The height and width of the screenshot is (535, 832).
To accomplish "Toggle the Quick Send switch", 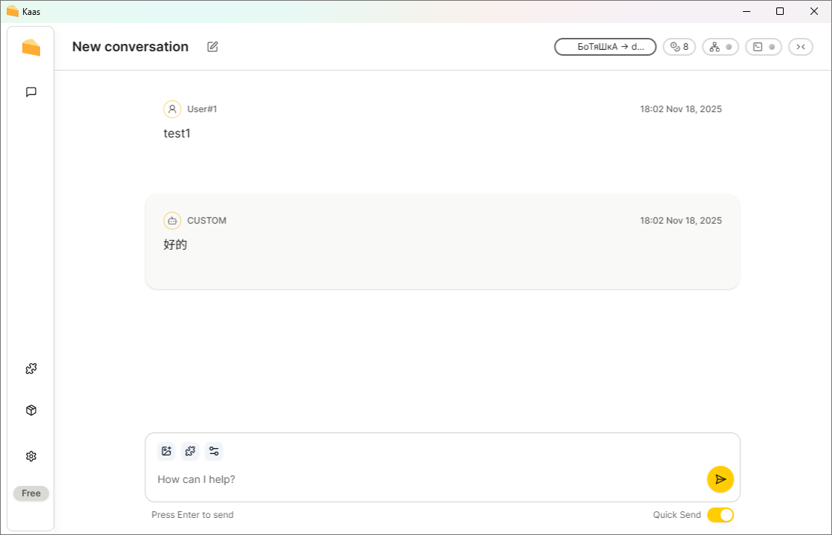I will pos(720,515).
